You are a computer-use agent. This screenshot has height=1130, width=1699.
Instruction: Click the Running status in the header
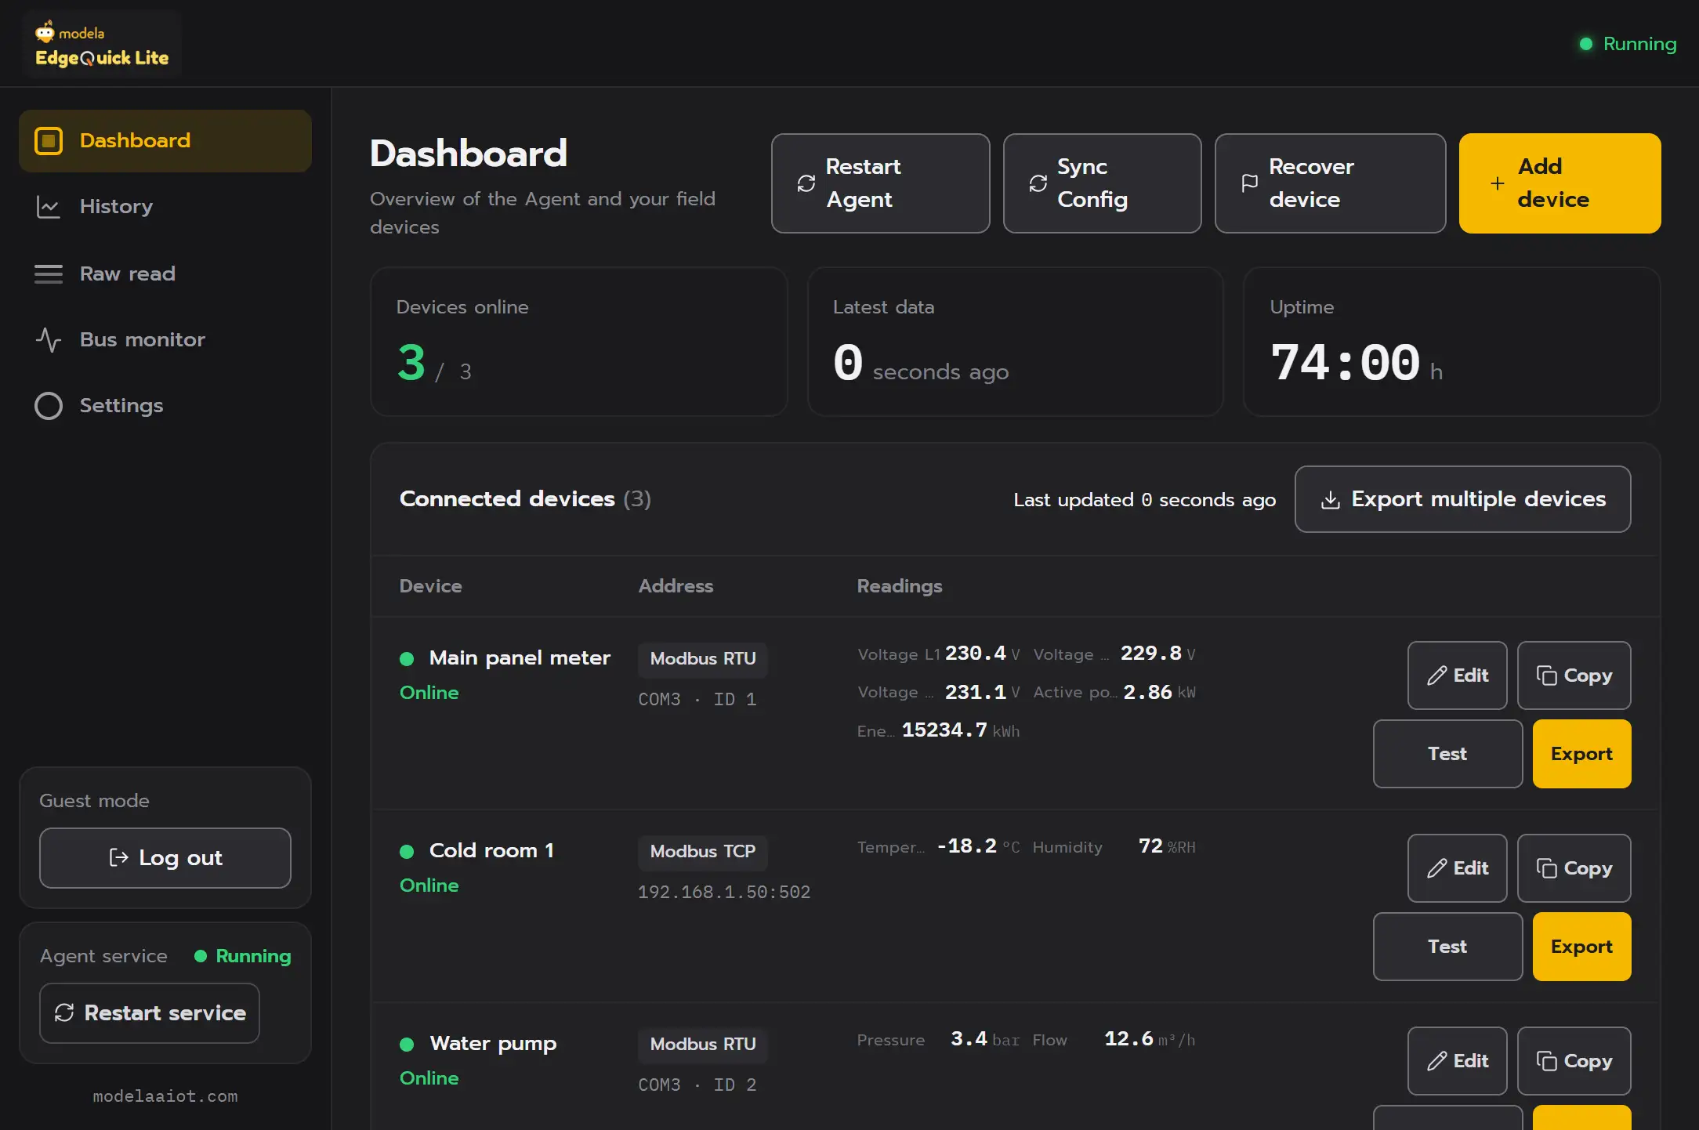tap(1628, 44)
